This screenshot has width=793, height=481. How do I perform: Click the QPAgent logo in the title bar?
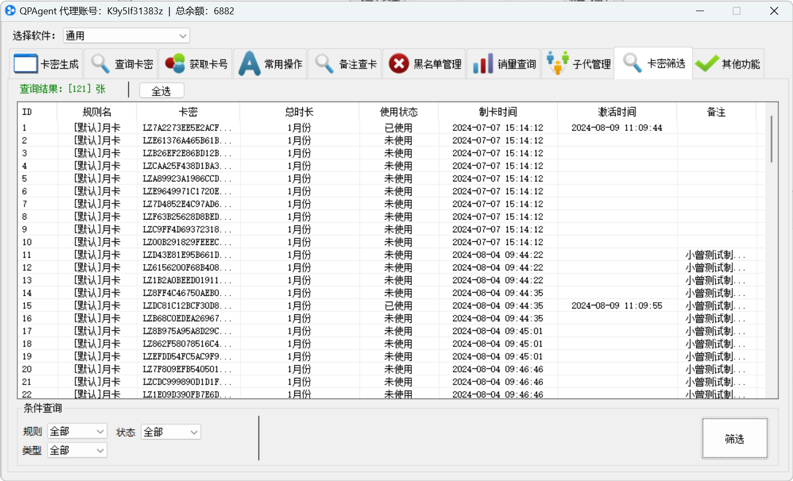(x=10, y=10)
